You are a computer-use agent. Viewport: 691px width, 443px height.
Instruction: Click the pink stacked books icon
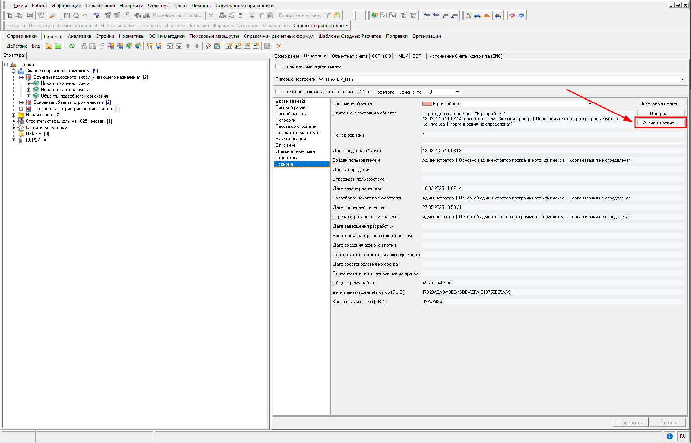click(512, 15)
